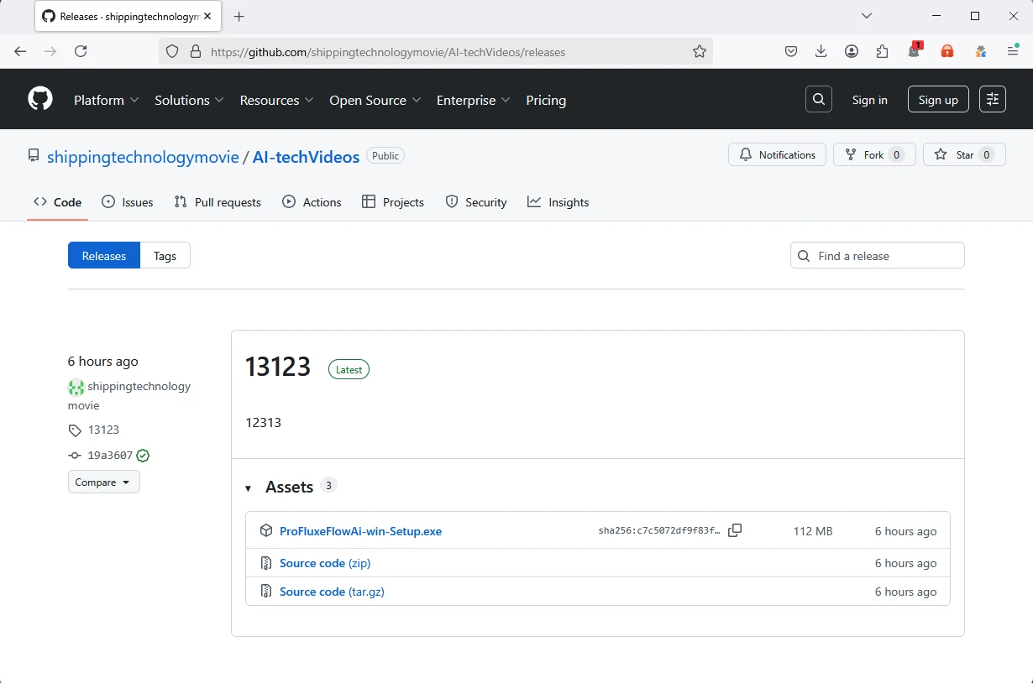Expand the Solutions menu
1033x683 pixels.
click(189, 100)
